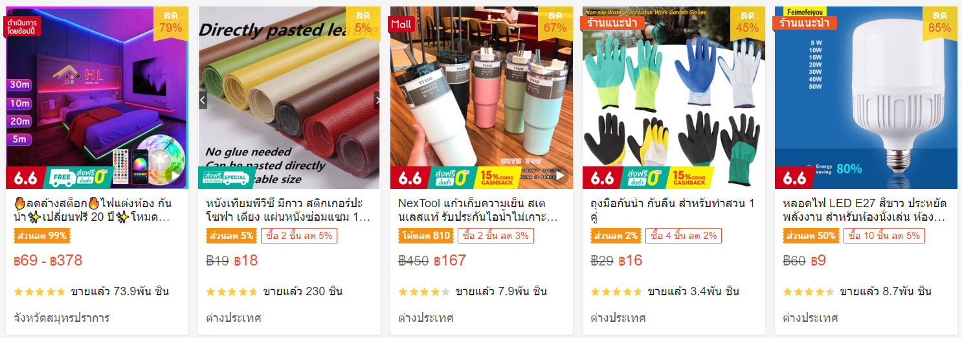Viewport: 962px width, 338px height.
Task: Click the 'ร้านแนะนำ' badge on gloves product
Action: [612, 23]
